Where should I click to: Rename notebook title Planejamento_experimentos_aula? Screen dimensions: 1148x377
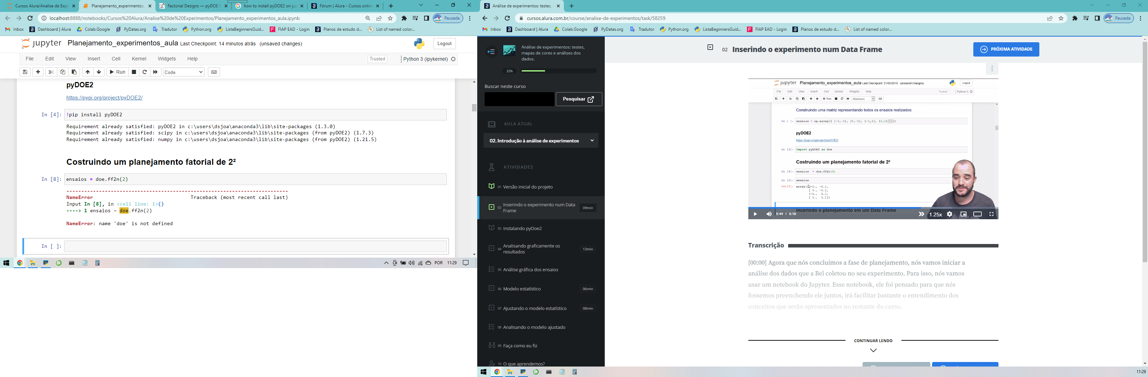tap(123, 43)
